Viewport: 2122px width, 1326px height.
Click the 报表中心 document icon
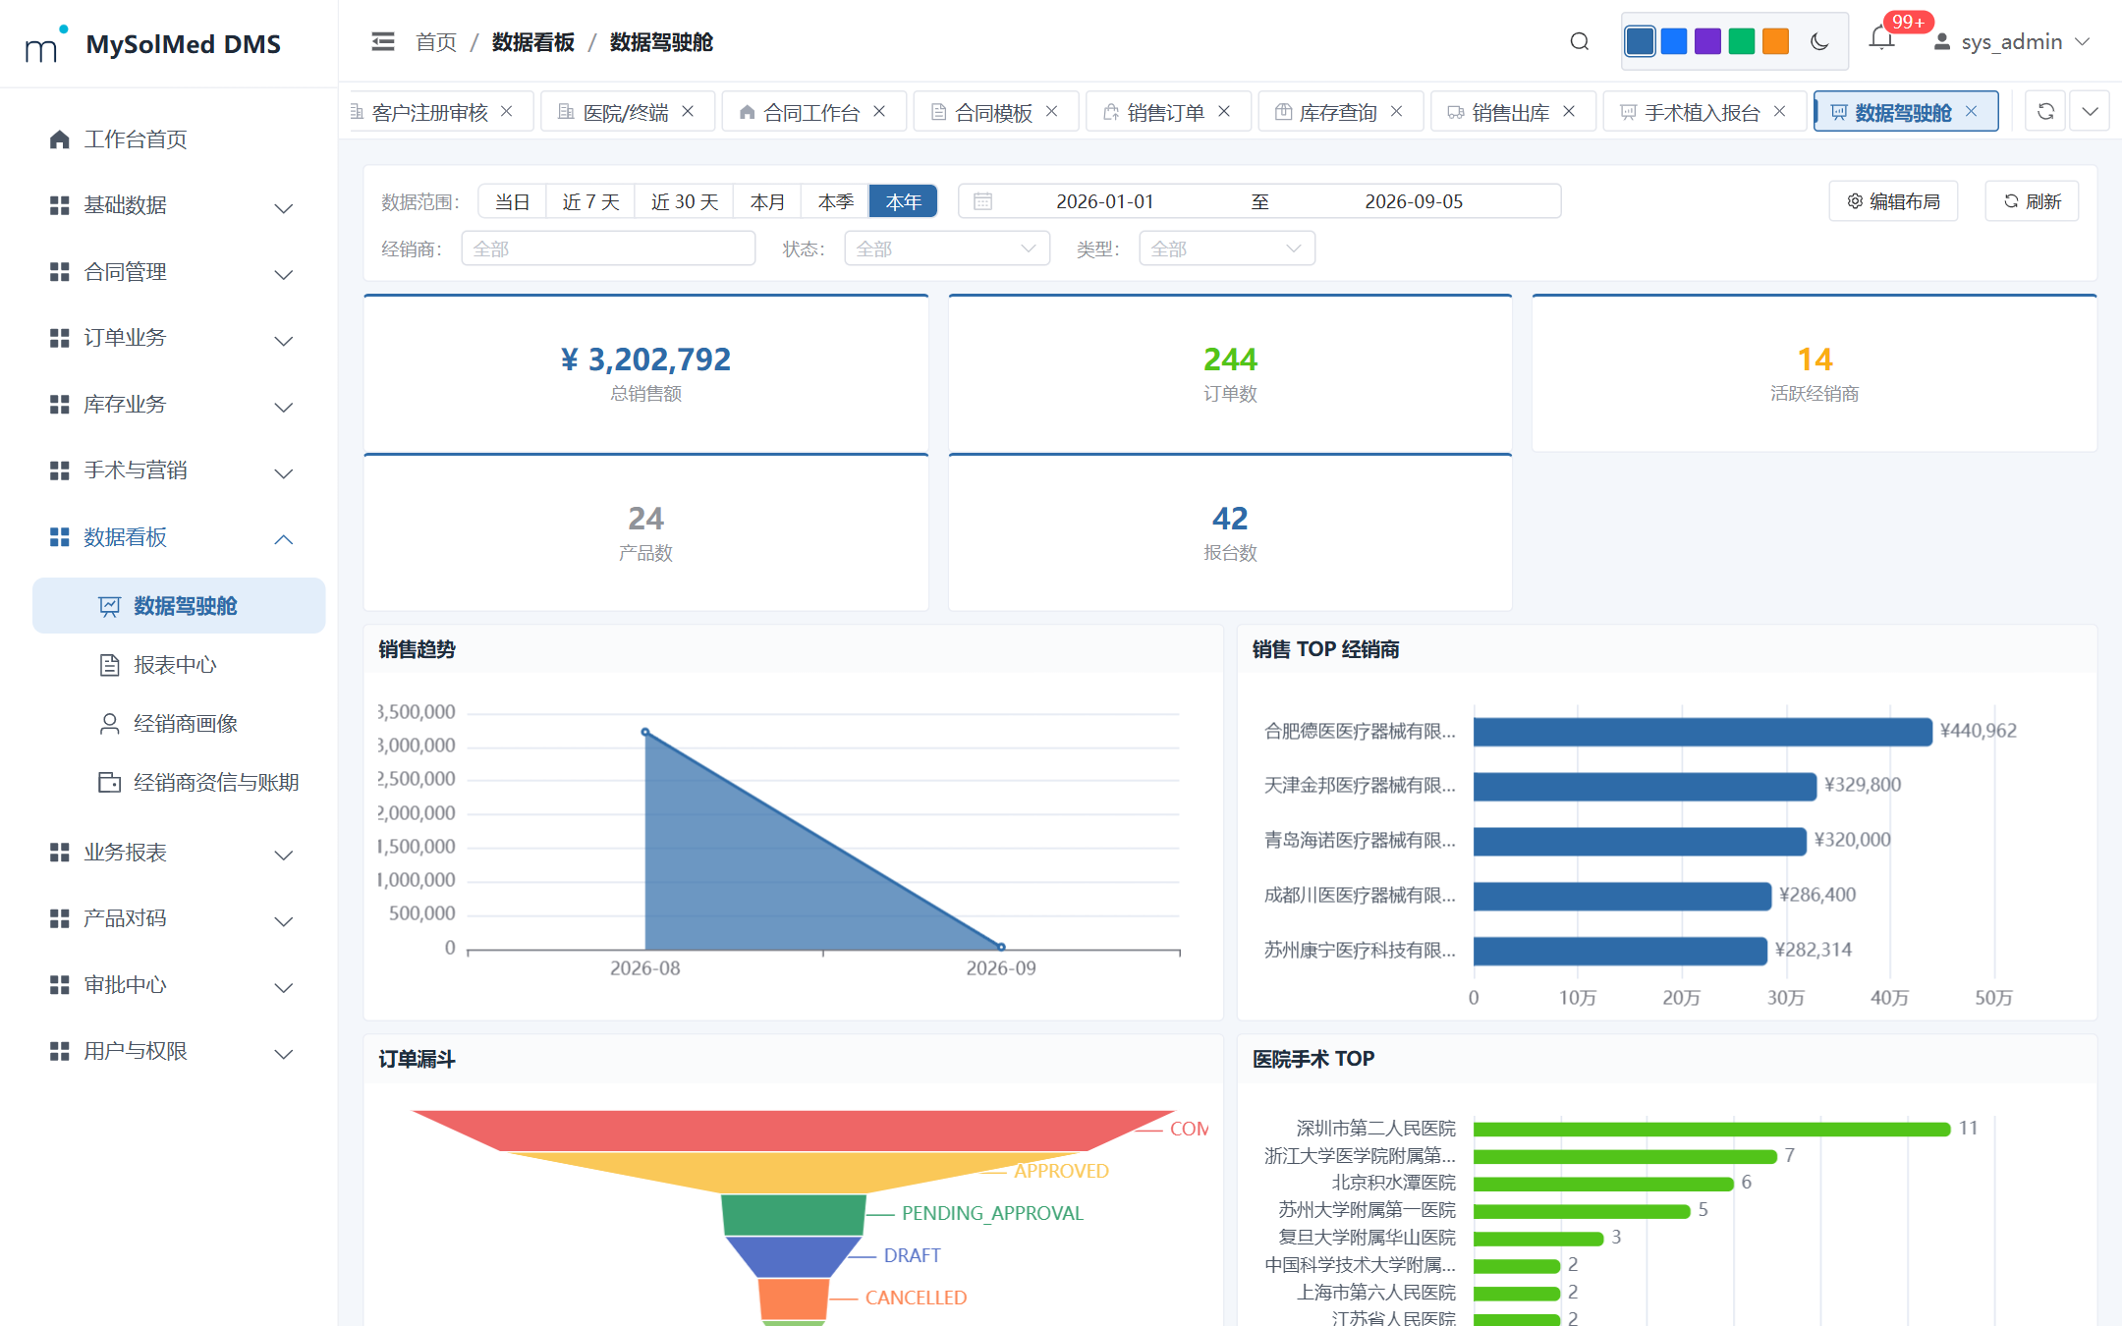click(110, 665)
